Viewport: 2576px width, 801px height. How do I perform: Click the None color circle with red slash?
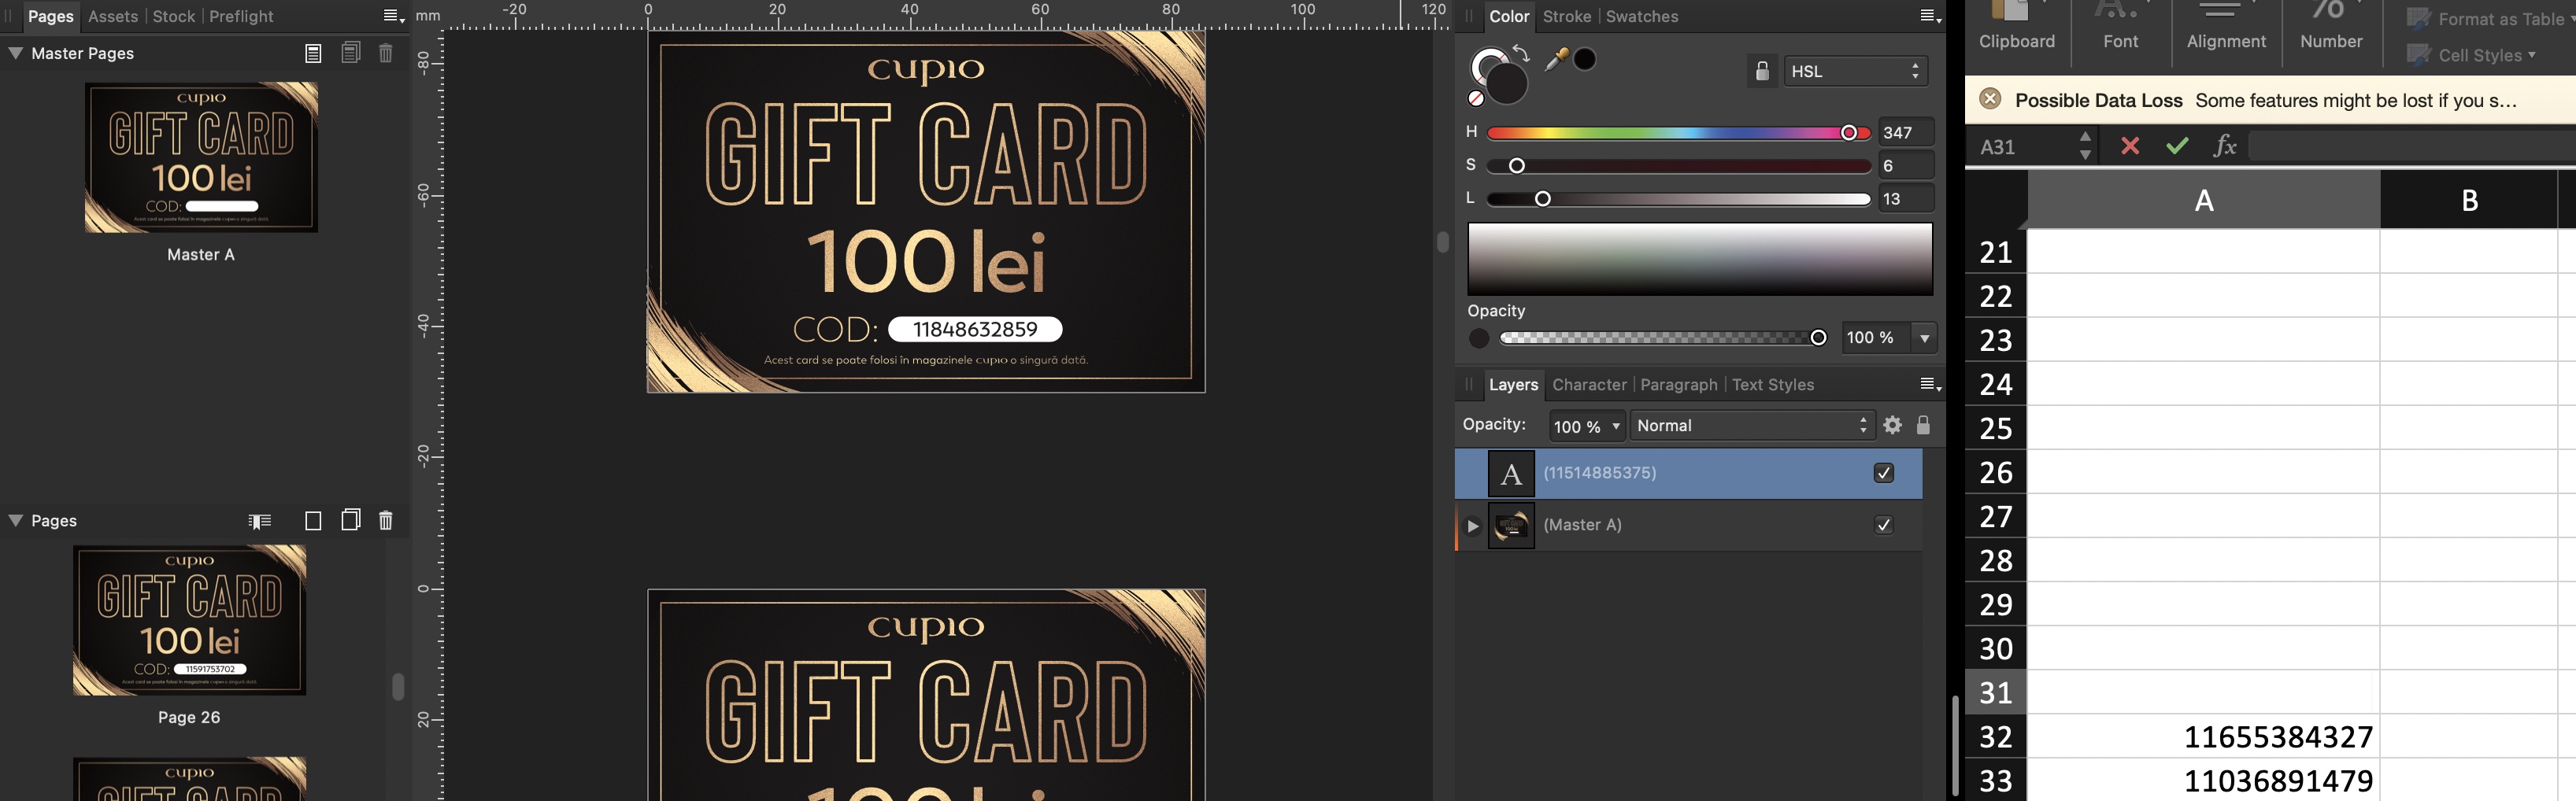coord(1476,98)
